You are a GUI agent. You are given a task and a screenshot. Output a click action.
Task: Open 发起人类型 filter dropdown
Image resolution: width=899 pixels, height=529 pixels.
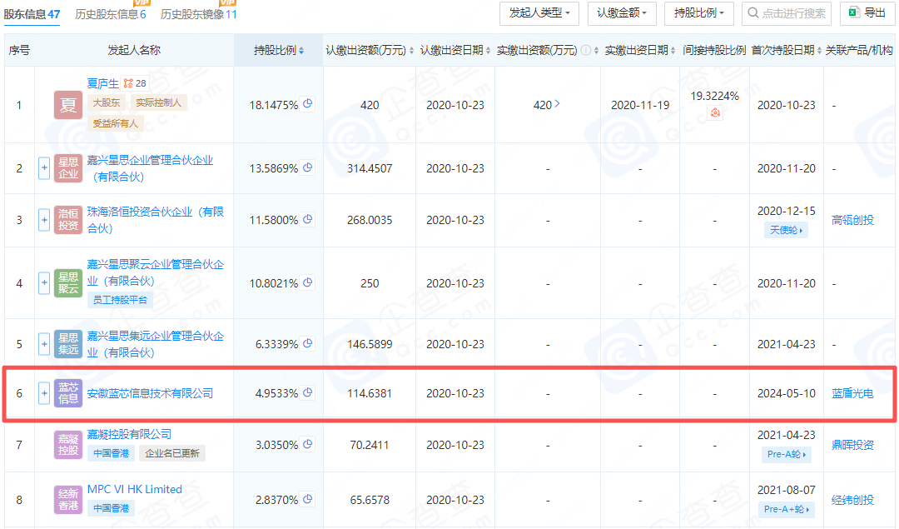(x=539, y=13)
